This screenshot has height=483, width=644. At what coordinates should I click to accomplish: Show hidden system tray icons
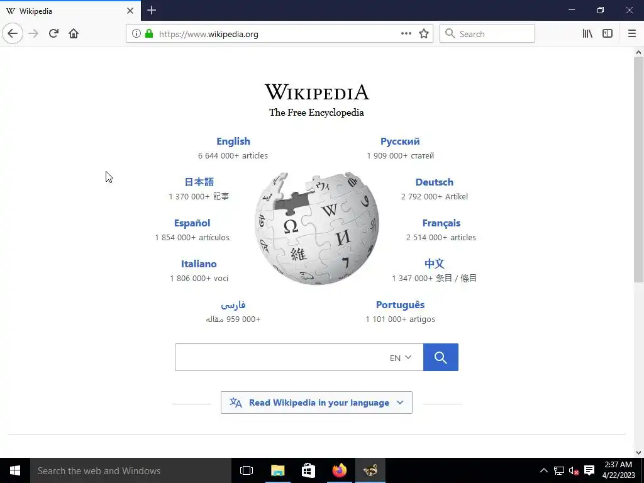543,470
